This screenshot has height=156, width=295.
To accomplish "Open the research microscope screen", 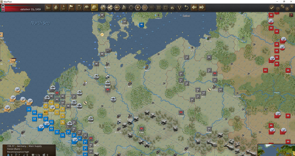I will pyautogui.click(x=64, y=8).
